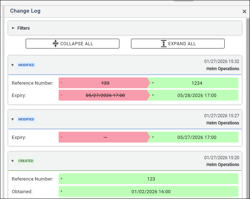
Task: Click the empty dash old expiry value
Action: [105, 137]
